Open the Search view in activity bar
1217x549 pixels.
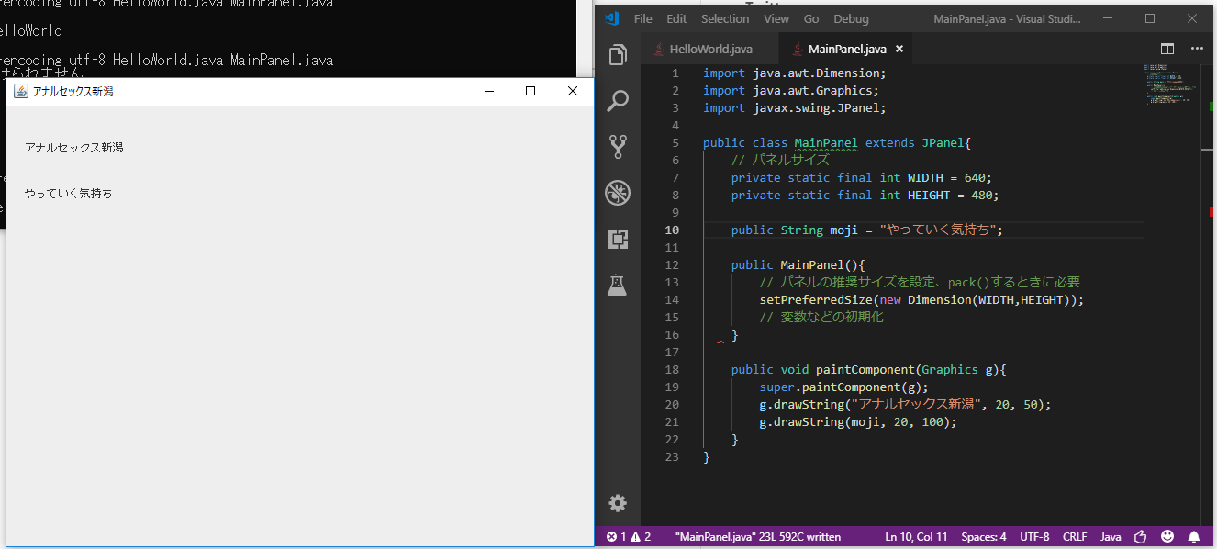(x=618, y=100)
